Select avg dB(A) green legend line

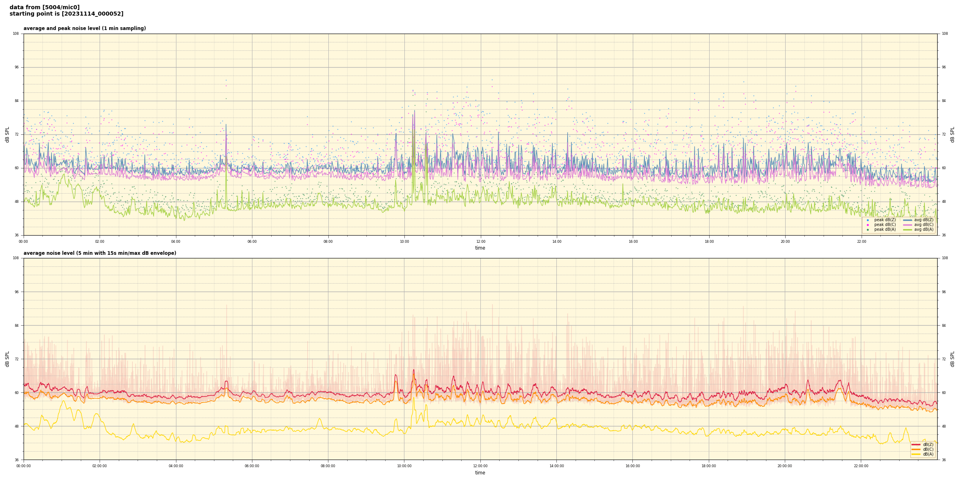(x=907, y=230)
